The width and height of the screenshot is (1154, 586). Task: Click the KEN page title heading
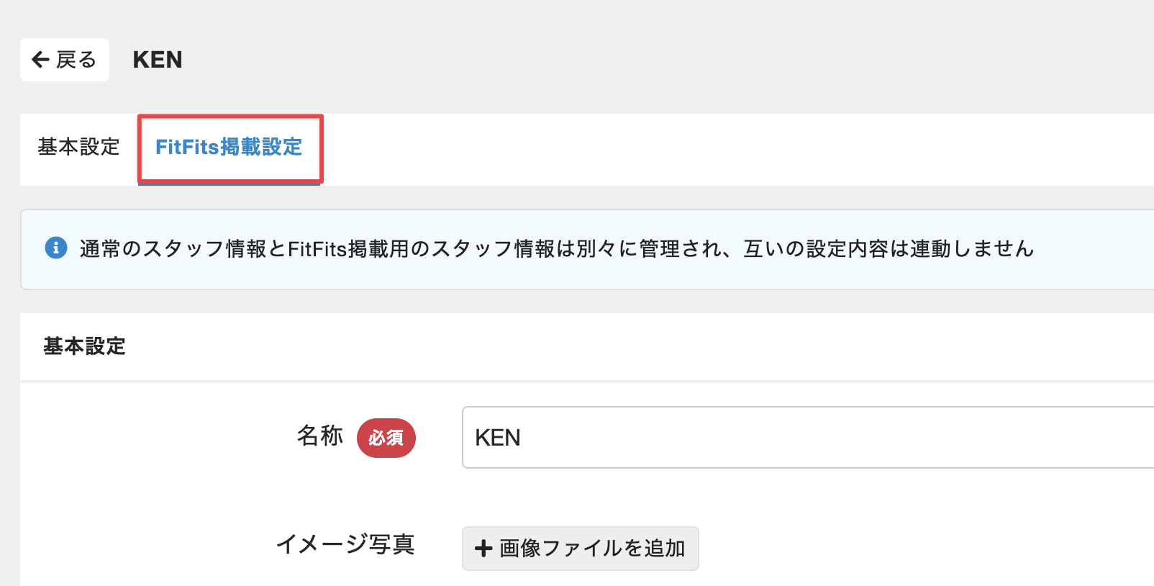[158, 60]
